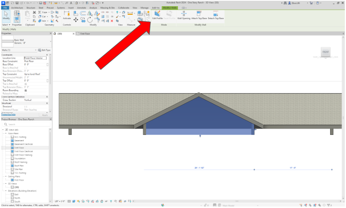Image resolution: width=346 pixels, height=208 pixels.
Task: Select the Offset tool
Action: click(83, 14)
